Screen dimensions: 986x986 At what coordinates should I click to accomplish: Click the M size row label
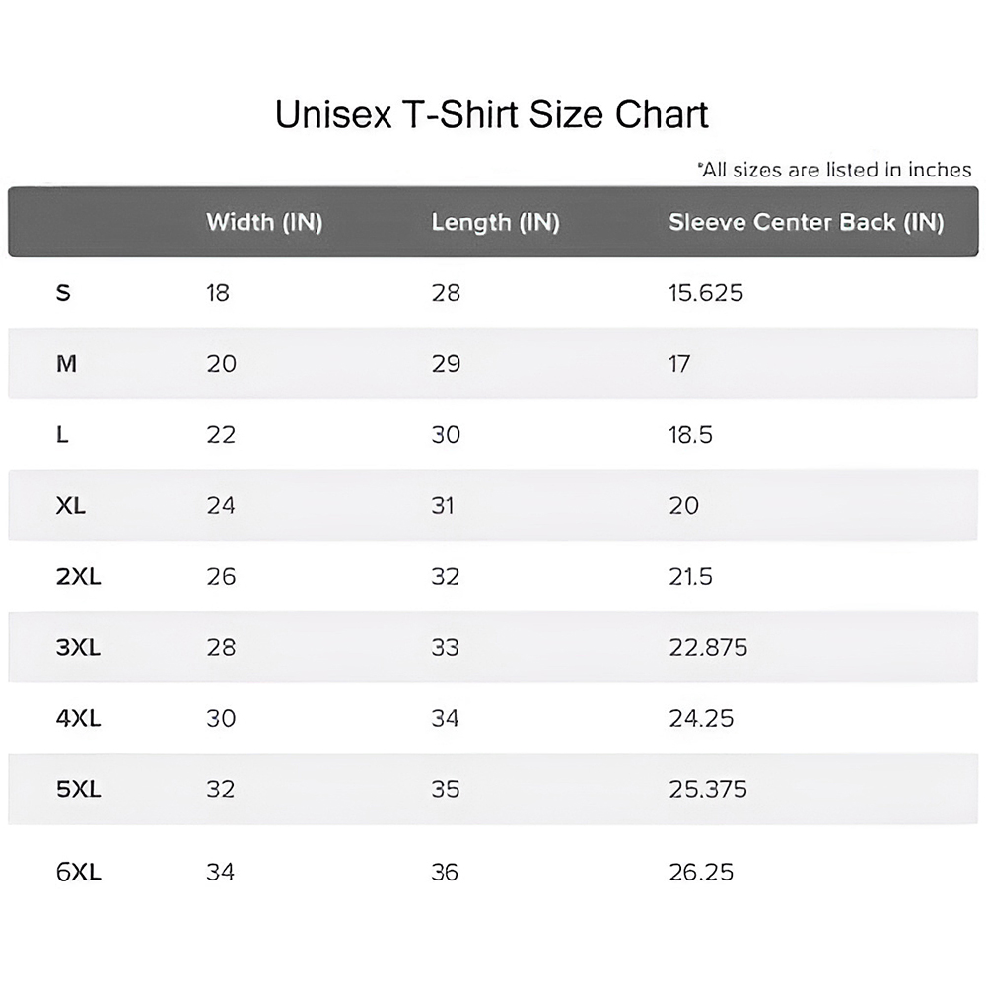click(66, 364)
